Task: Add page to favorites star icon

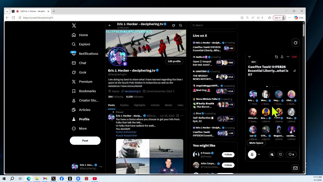Action: pos(258,18)
